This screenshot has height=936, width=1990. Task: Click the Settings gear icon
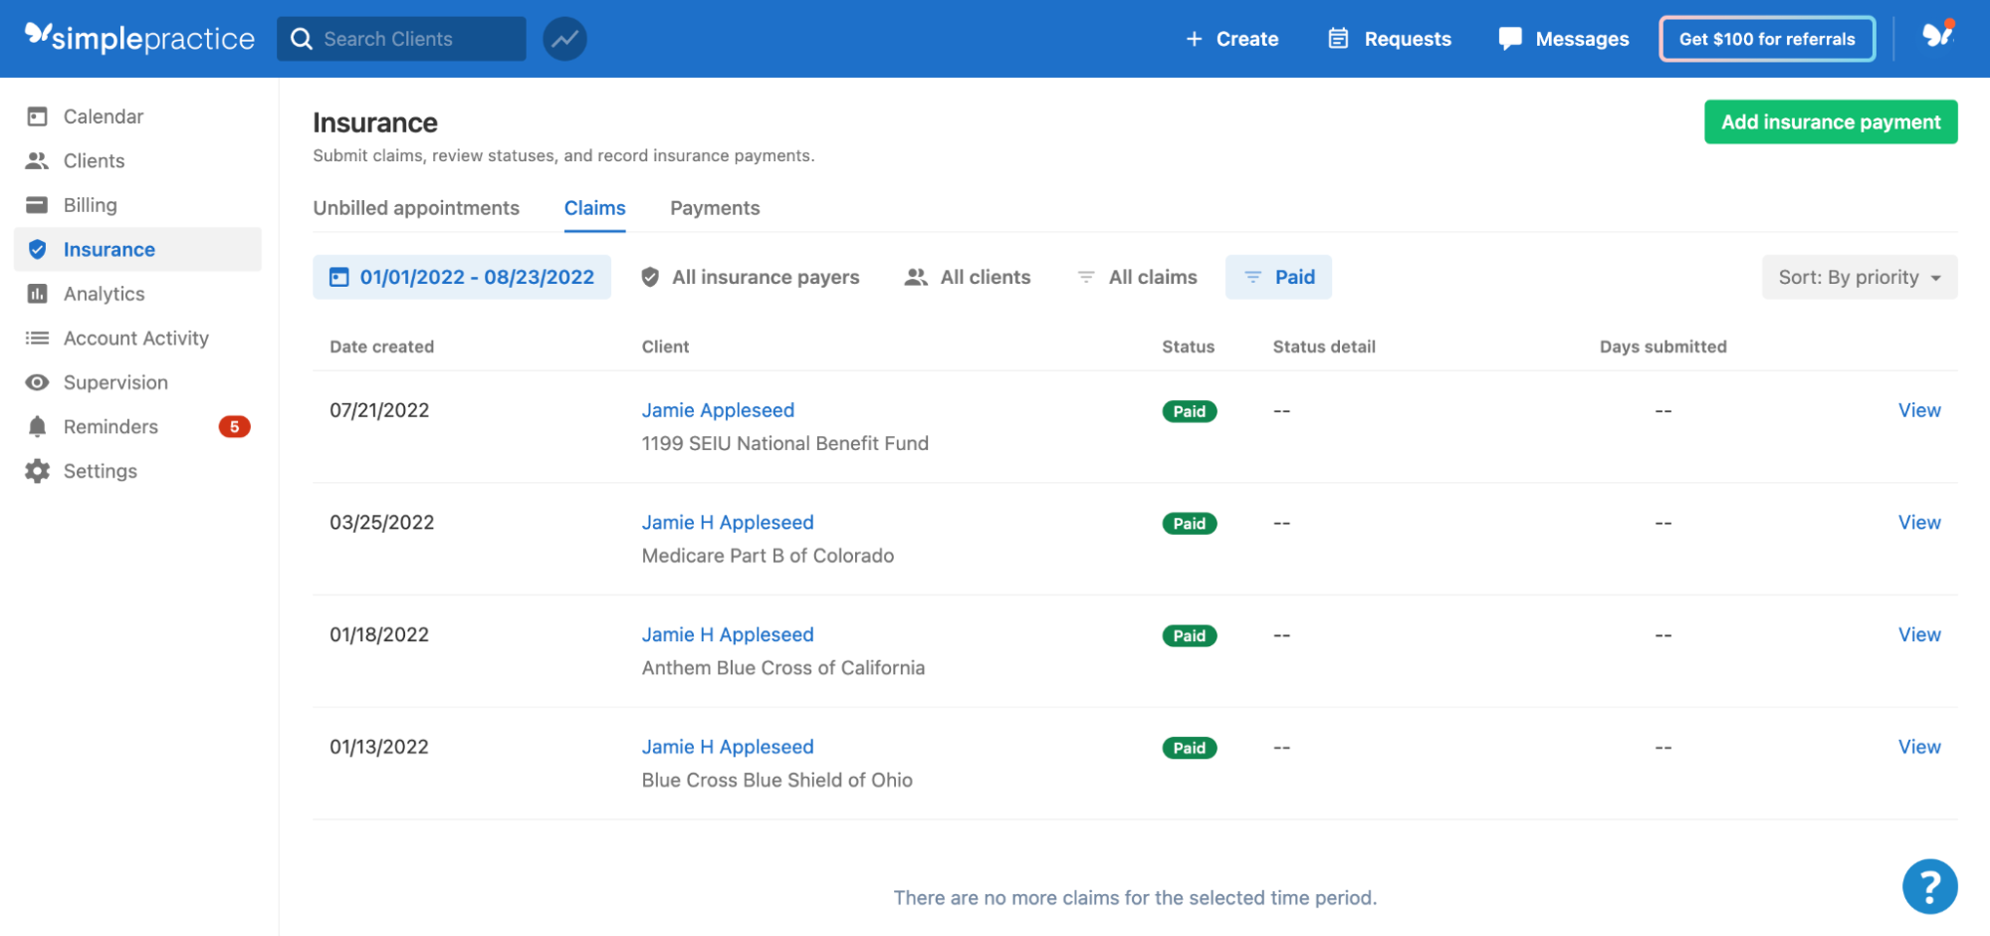point(38,471)
